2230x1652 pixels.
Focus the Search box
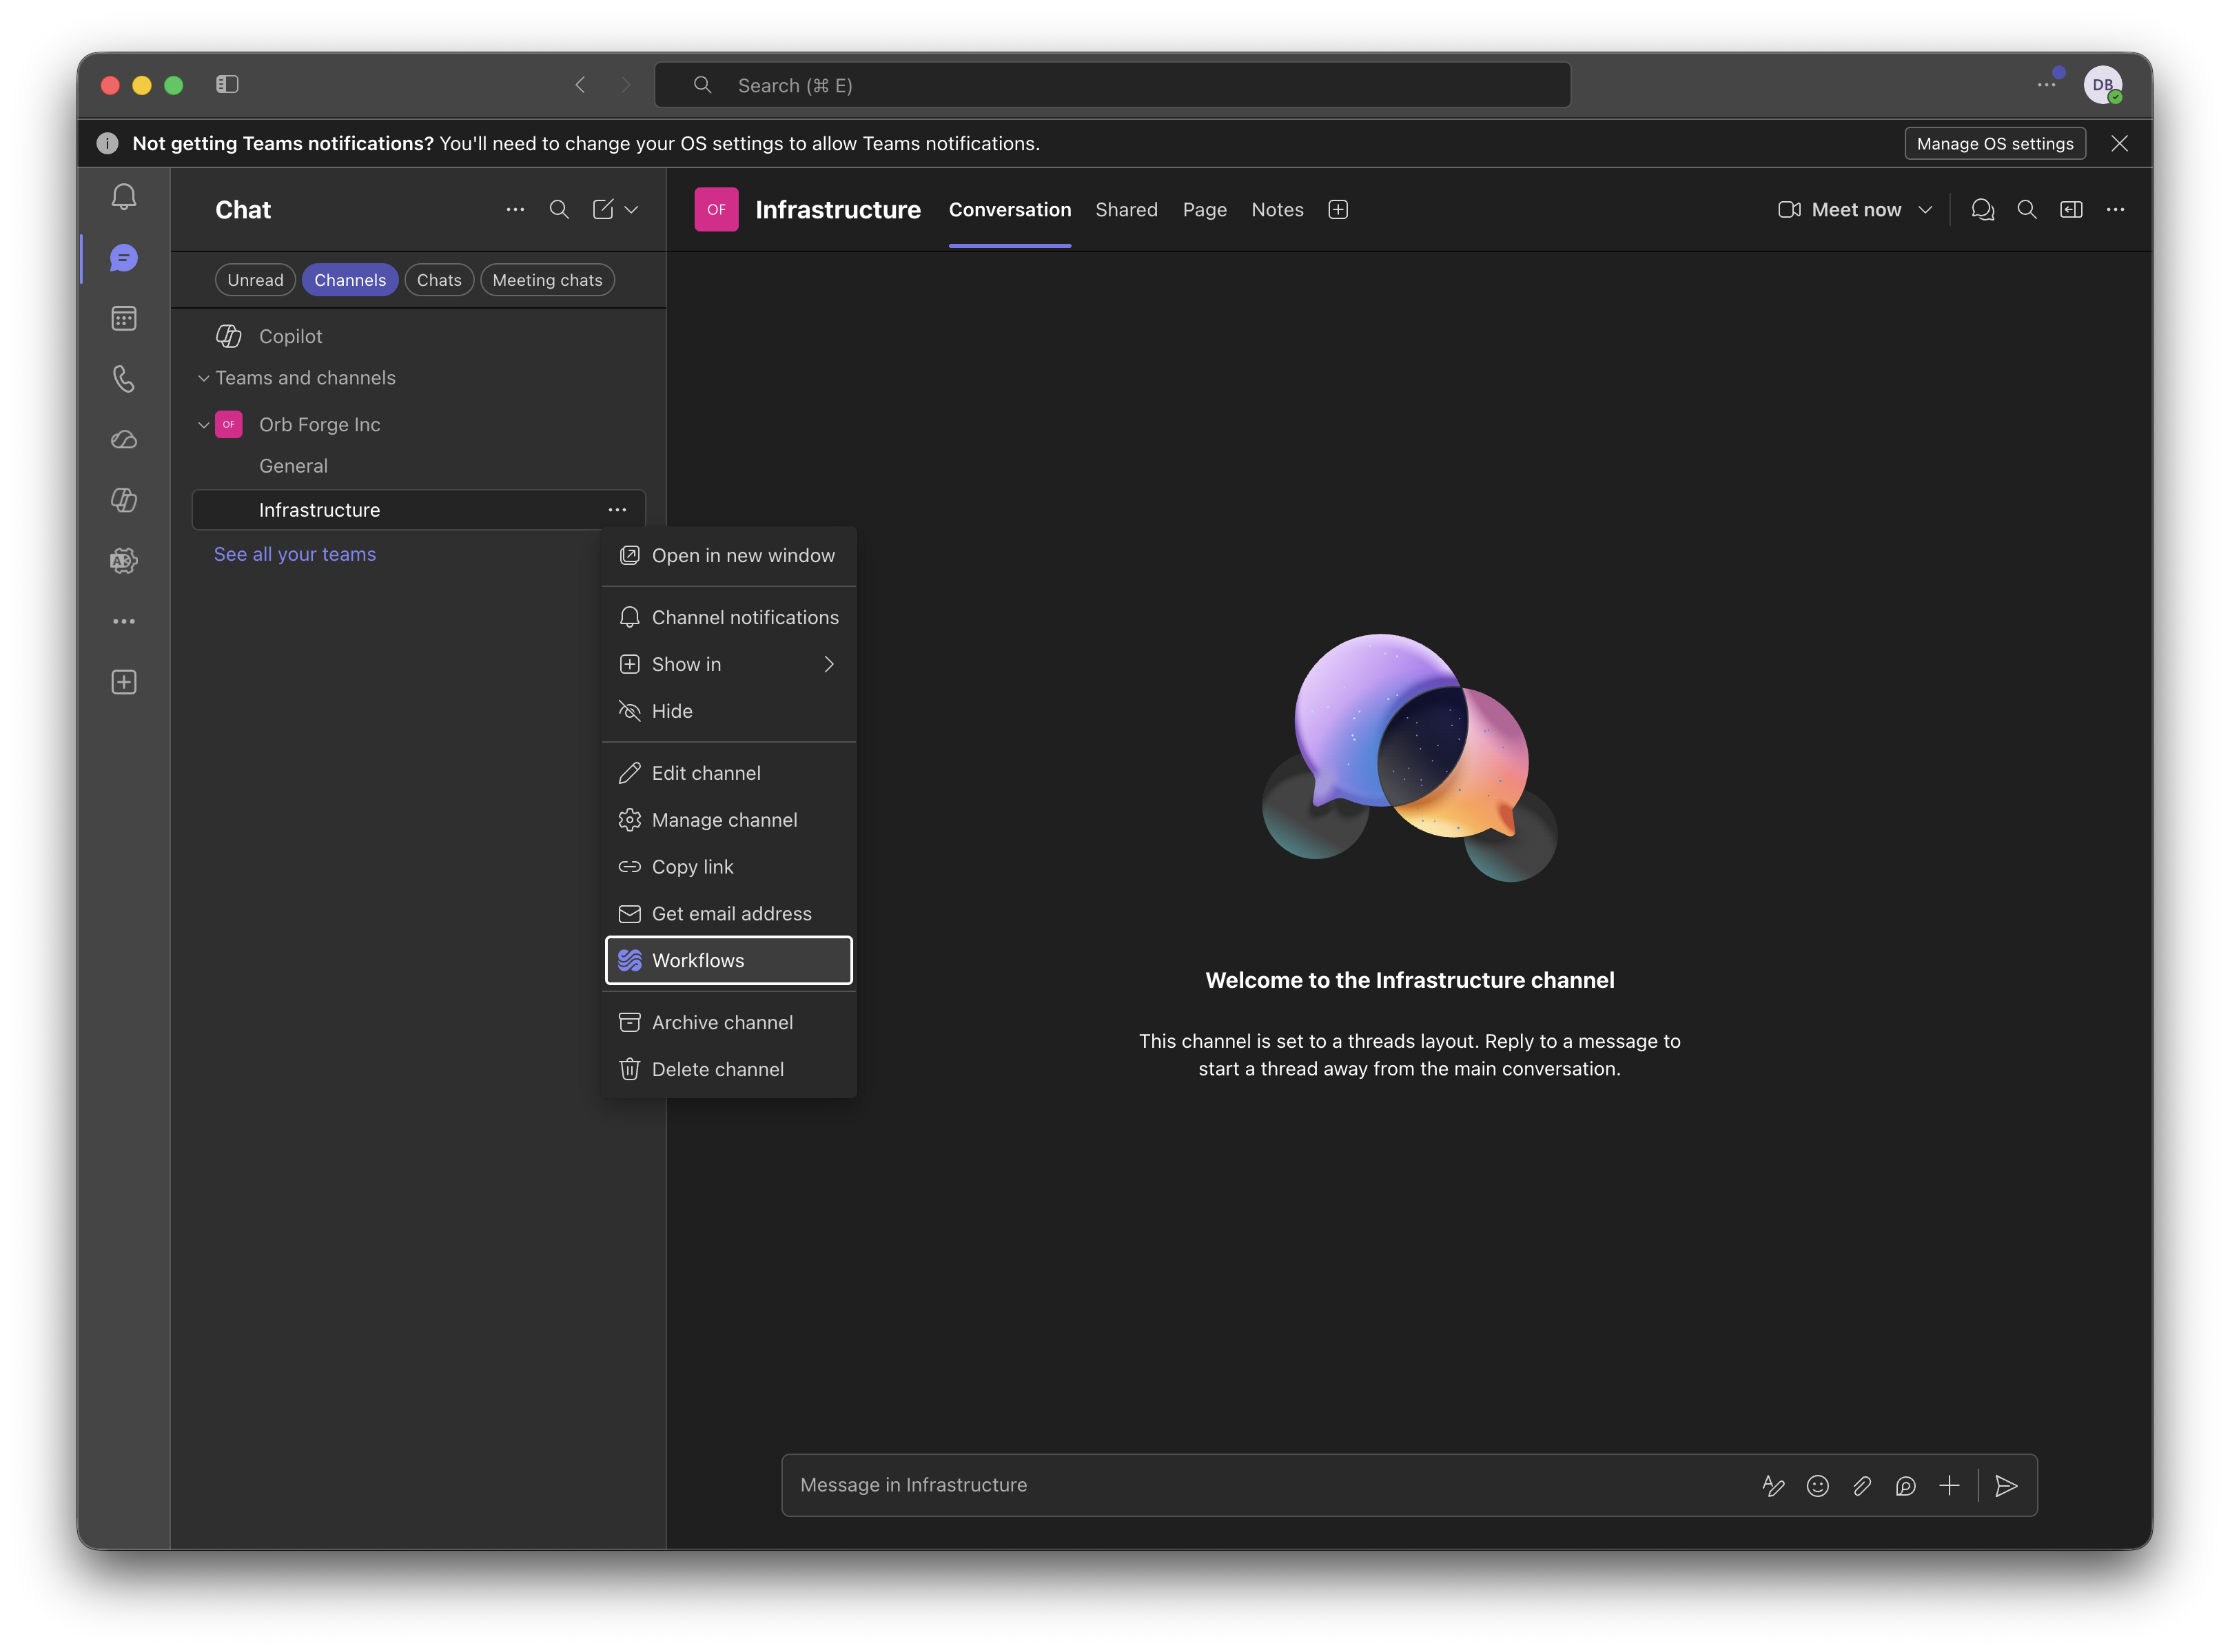(1112, 85)
